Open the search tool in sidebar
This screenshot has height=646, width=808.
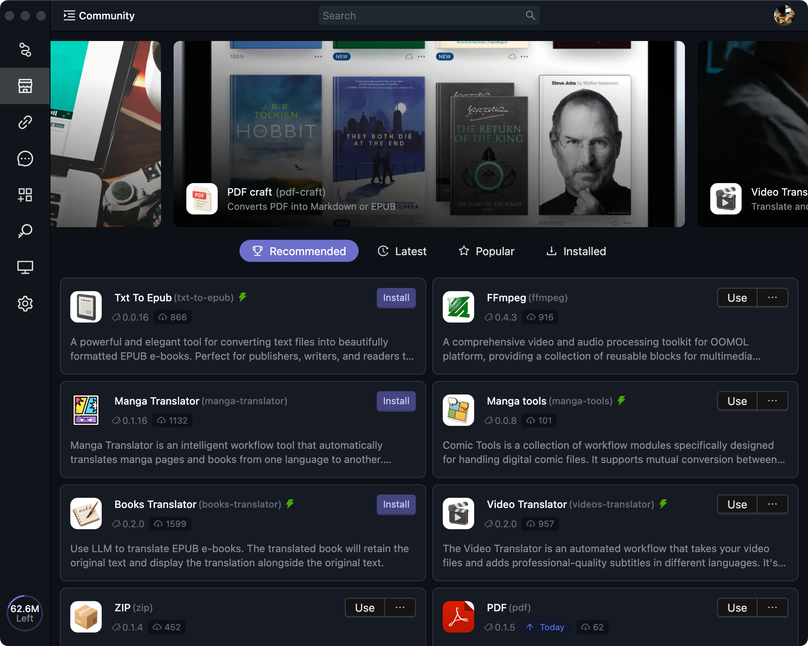(x=25, y=231)
